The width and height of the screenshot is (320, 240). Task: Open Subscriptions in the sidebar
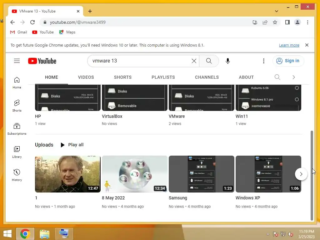click(x=17, y=129)
